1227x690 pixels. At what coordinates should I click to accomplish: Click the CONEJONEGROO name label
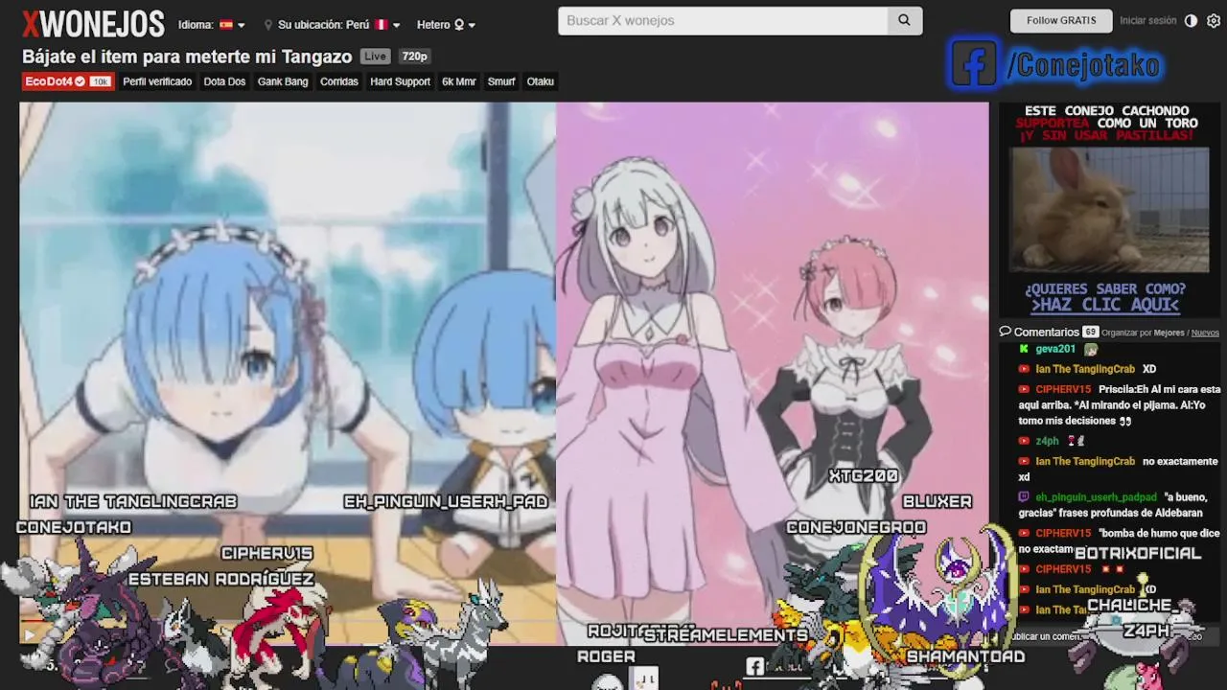click(x=857, y=527)
